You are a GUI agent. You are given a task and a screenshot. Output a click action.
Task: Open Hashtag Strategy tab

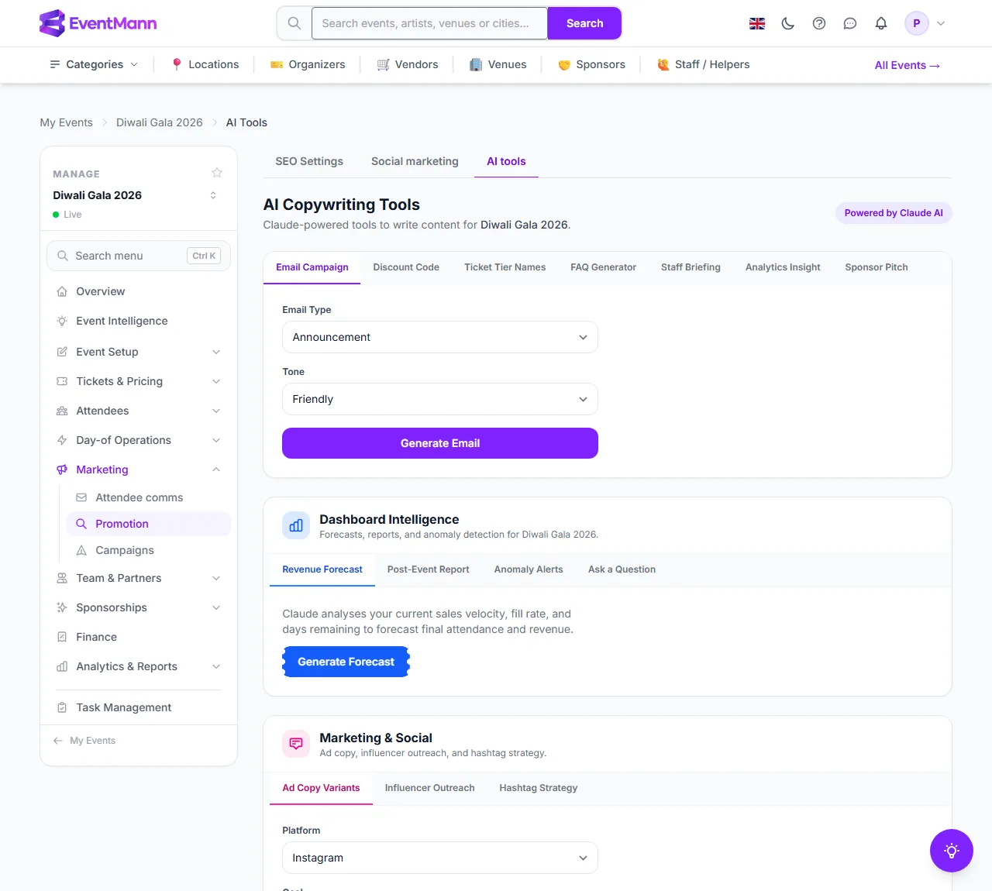(x=539, y=788)
